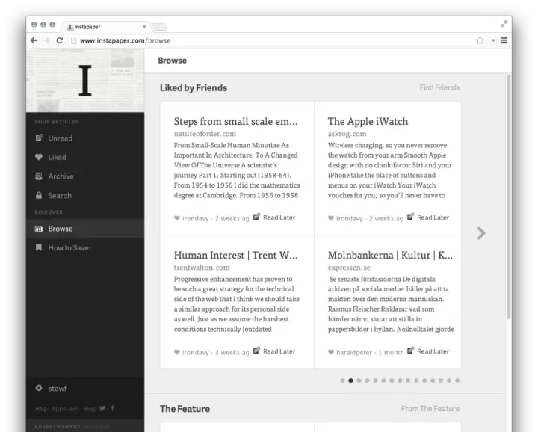Click the API footer link
The height and width of the screenshot is (432, 538).
coord(74,409)
